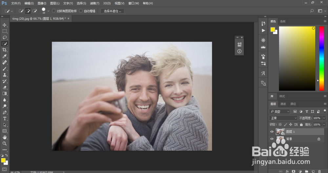Screen dimensions: 328x173
Task: Open the History panel icon
Action: tap(263, 23)
